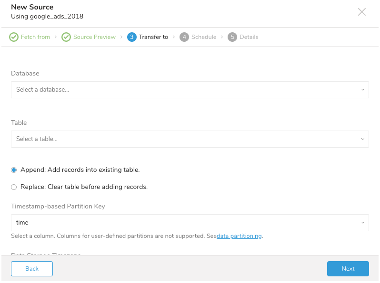This screenshot has width=380, height=283.
Task: Click the chevron arrow in Database field
Action: 362,90
